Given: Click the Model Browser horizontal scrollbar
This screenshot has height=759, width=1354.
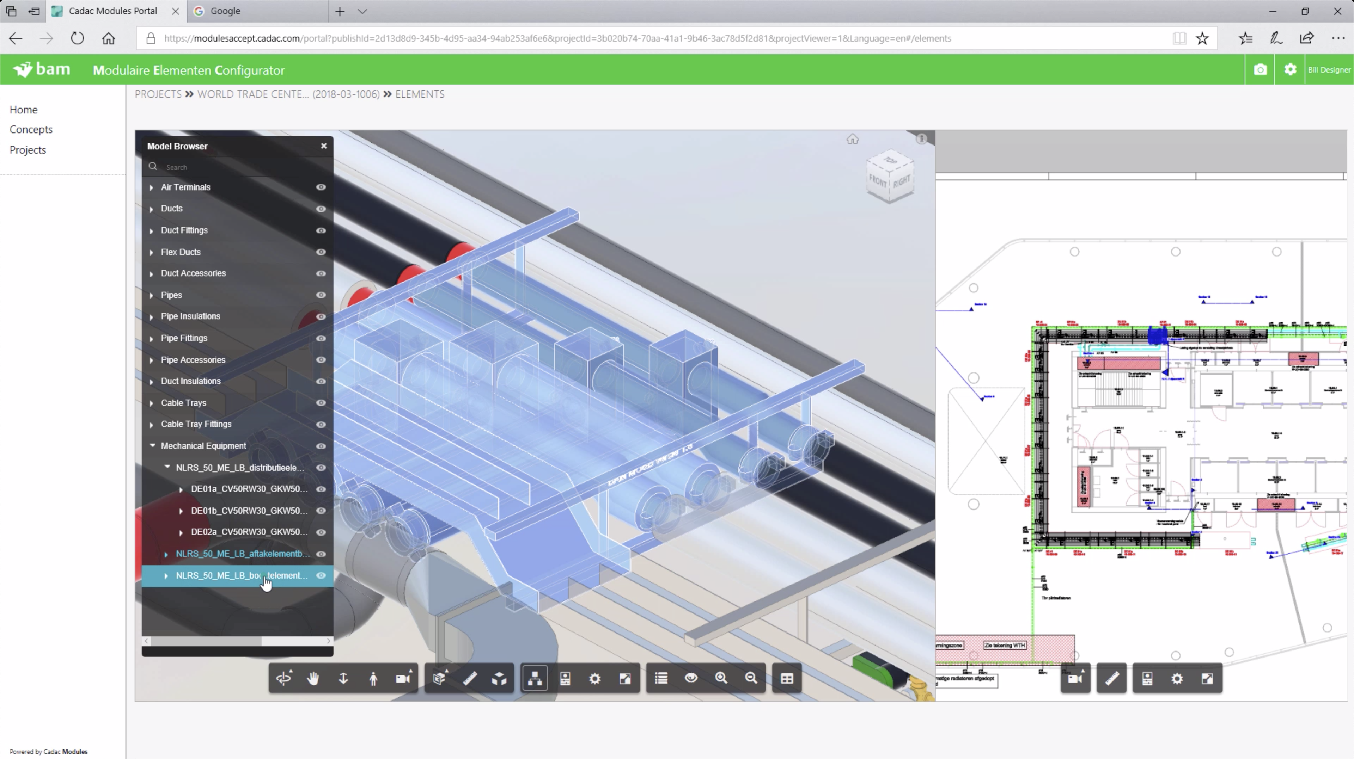Looking at the screenshot, I should click(206, 641).
